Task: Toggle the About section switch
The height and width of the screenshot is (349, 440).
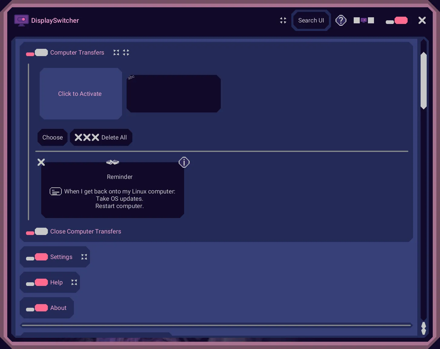Action: click(x=37, y=308)
